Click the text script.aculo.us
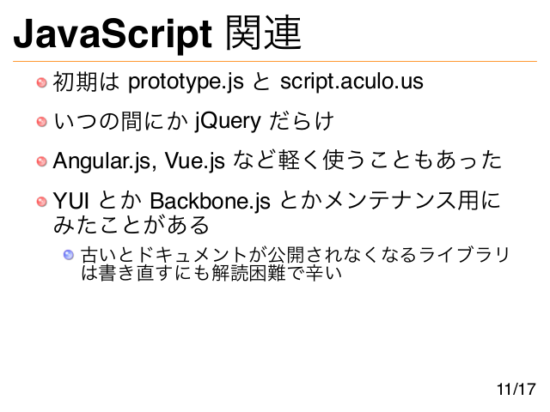Screen dimensions: 550x412 coord(351,82)
